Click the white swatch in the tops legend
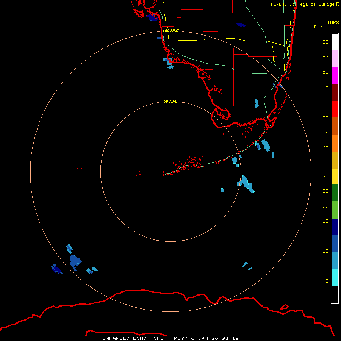Image resolution: width=341 pixels, height=341 pixels. coord(335,42)
